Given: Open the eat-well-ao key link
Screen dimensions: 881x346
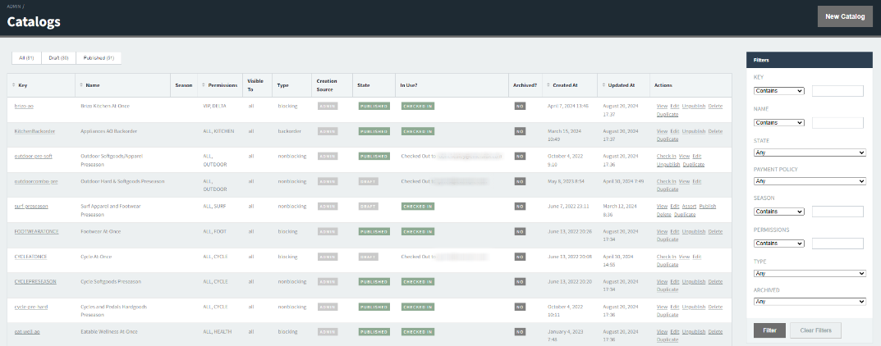Looking at the screenshot, I should pos(27,332).
